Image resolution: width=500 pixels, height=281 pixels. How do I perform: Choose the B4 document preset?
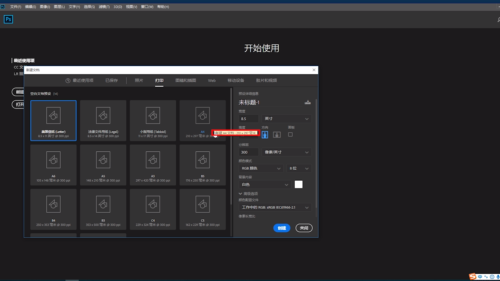(x=53, y=209)
